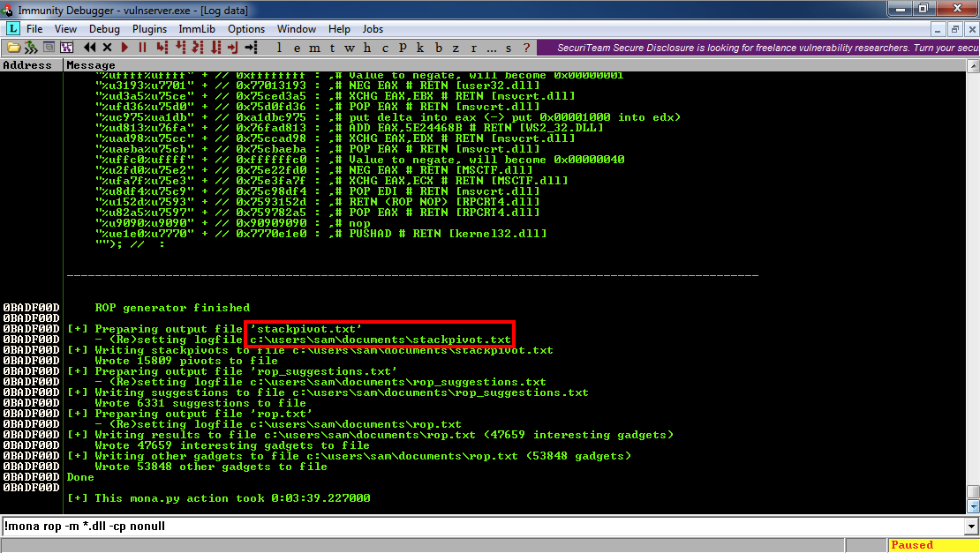Open Log window via 'l' button

pyautogui.click(x=279, y=48)
